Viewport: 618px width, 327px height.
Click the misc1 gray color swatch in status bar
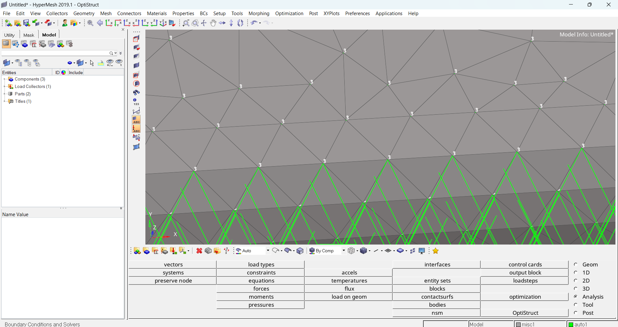tap(518, 324)
